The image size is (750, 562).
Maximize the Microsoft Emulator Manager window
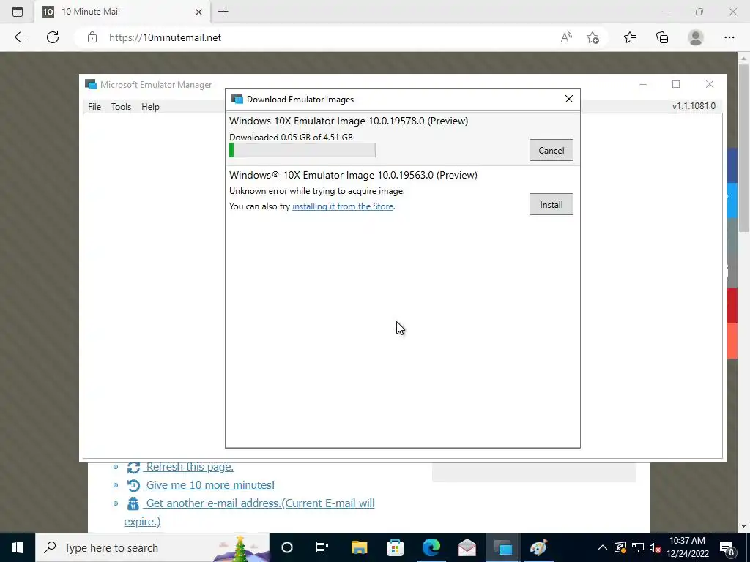pos(676,85)
